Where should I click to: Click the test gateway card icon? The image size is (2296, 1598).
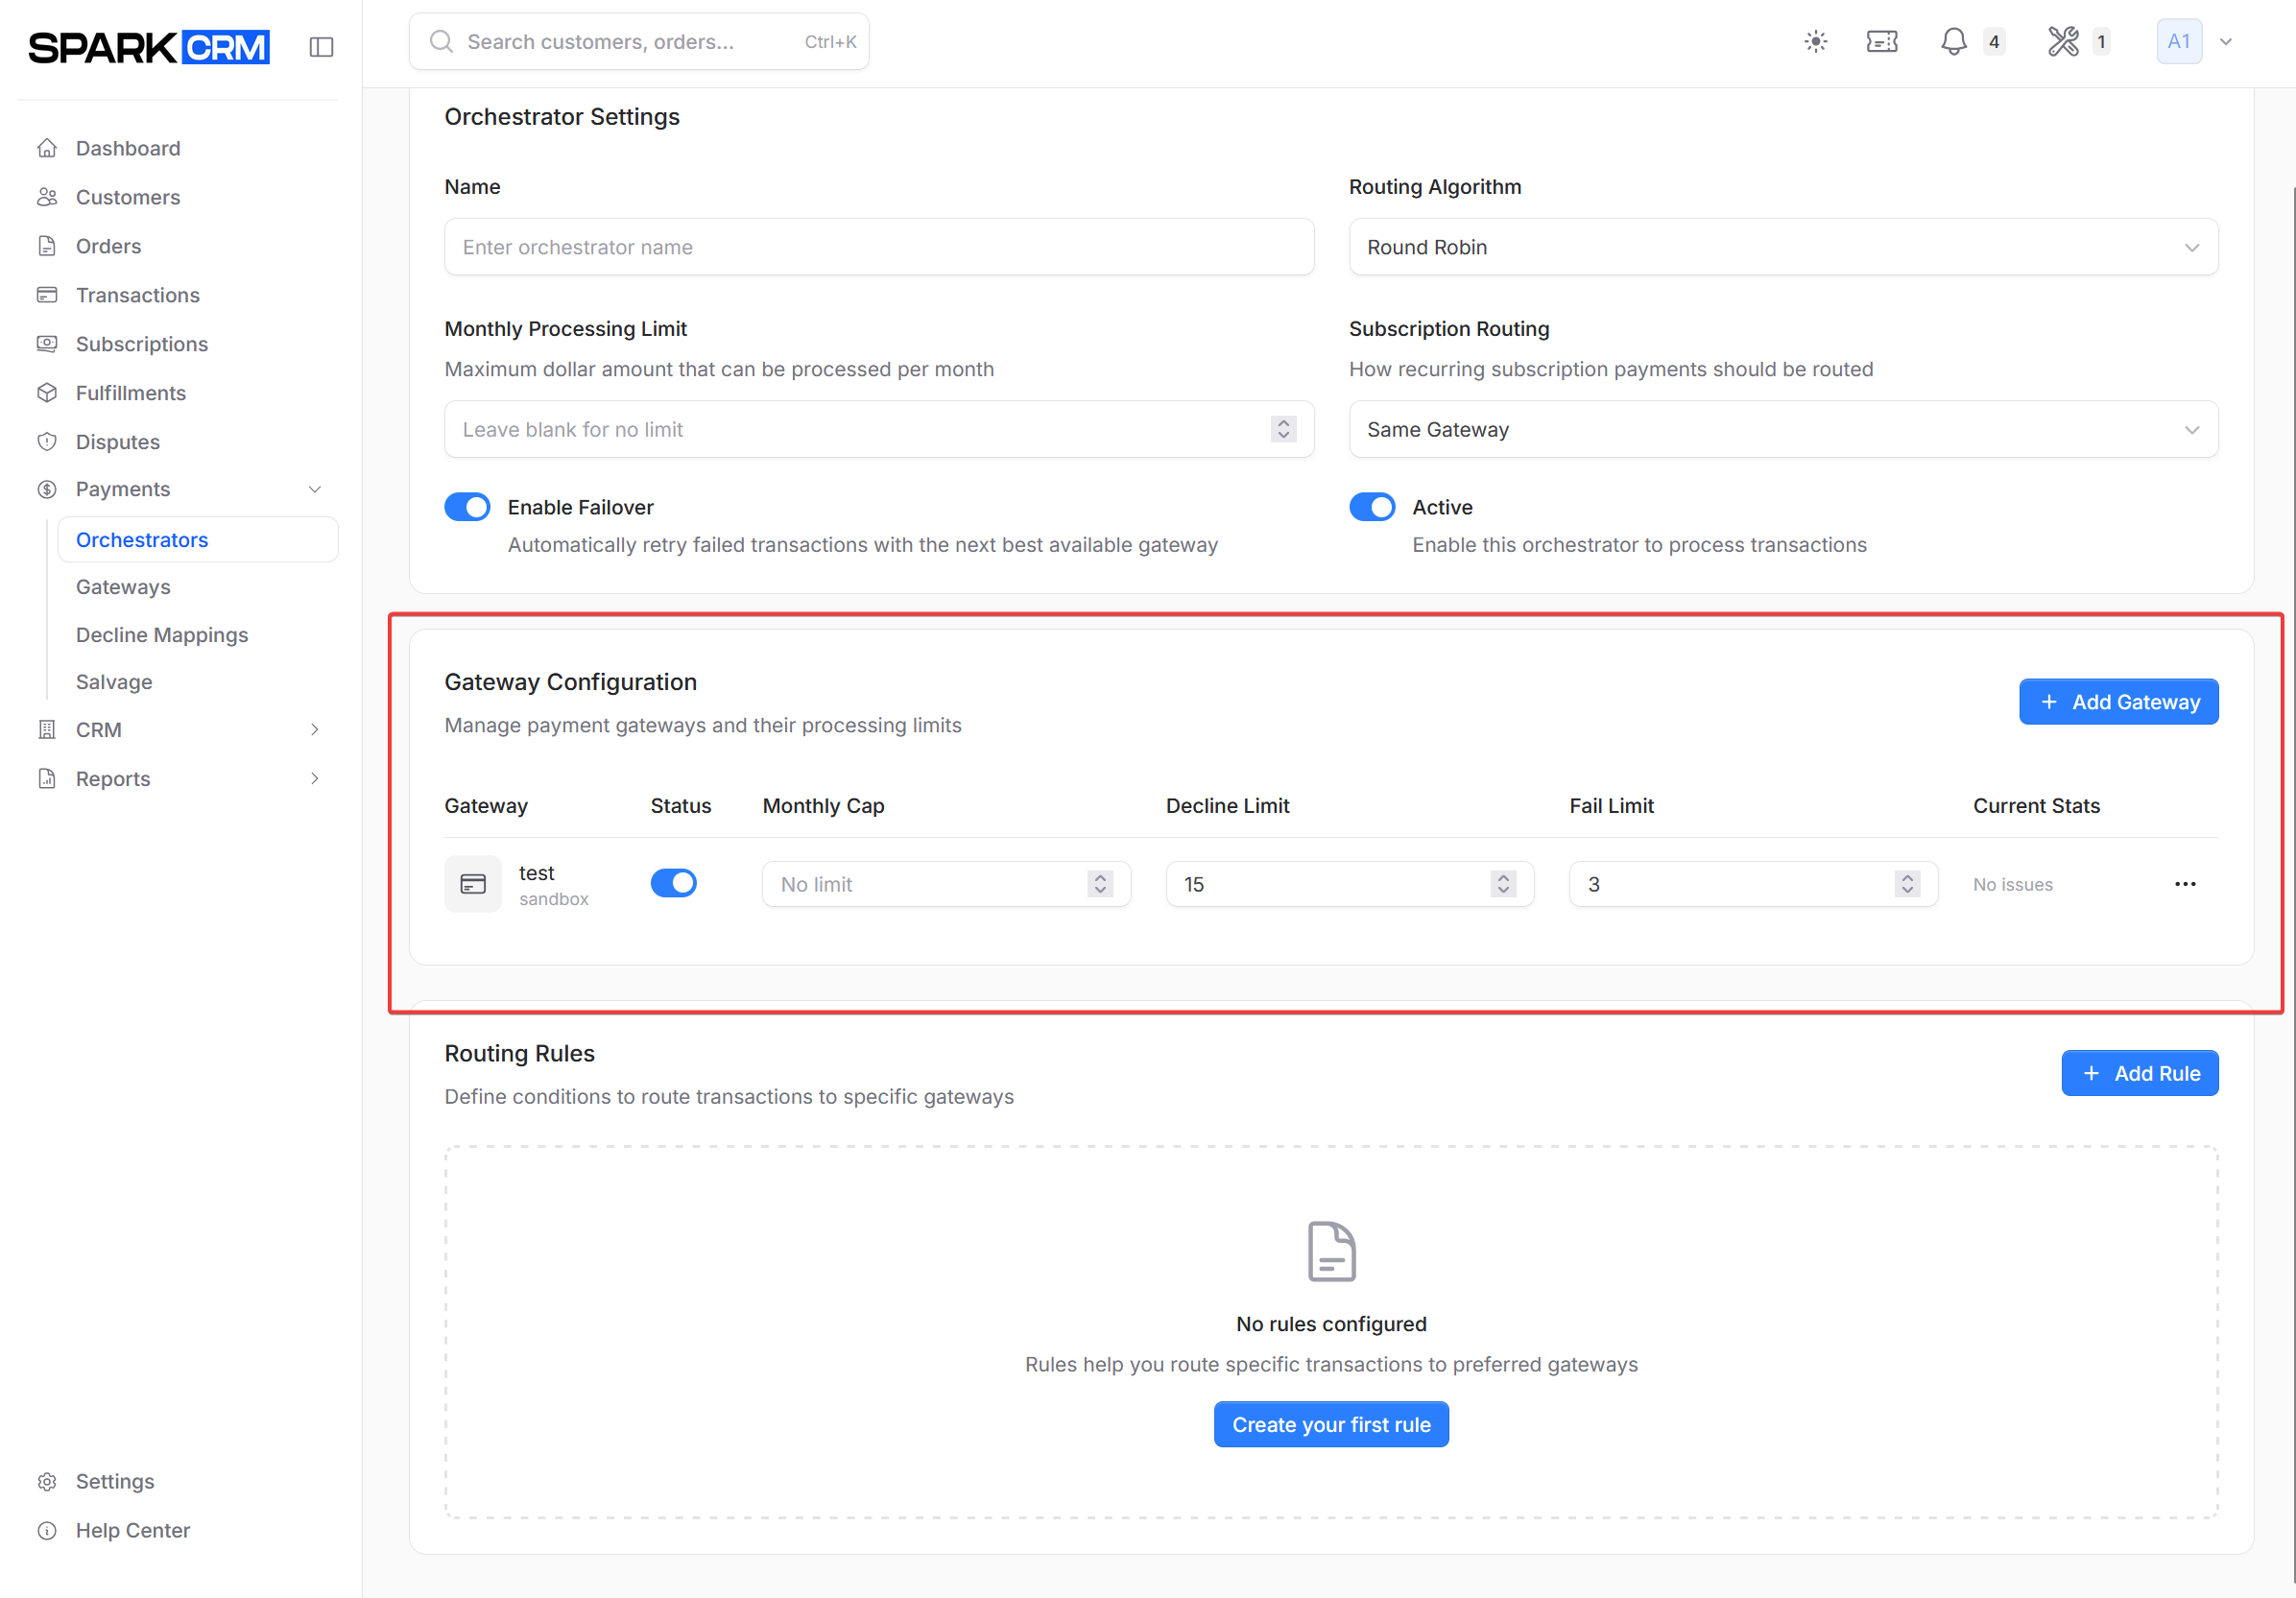click(x=473, y=884)
